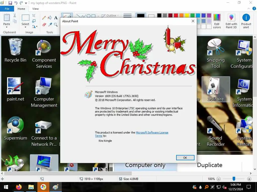
Task: Open the File menu
Action: [7, 9]
